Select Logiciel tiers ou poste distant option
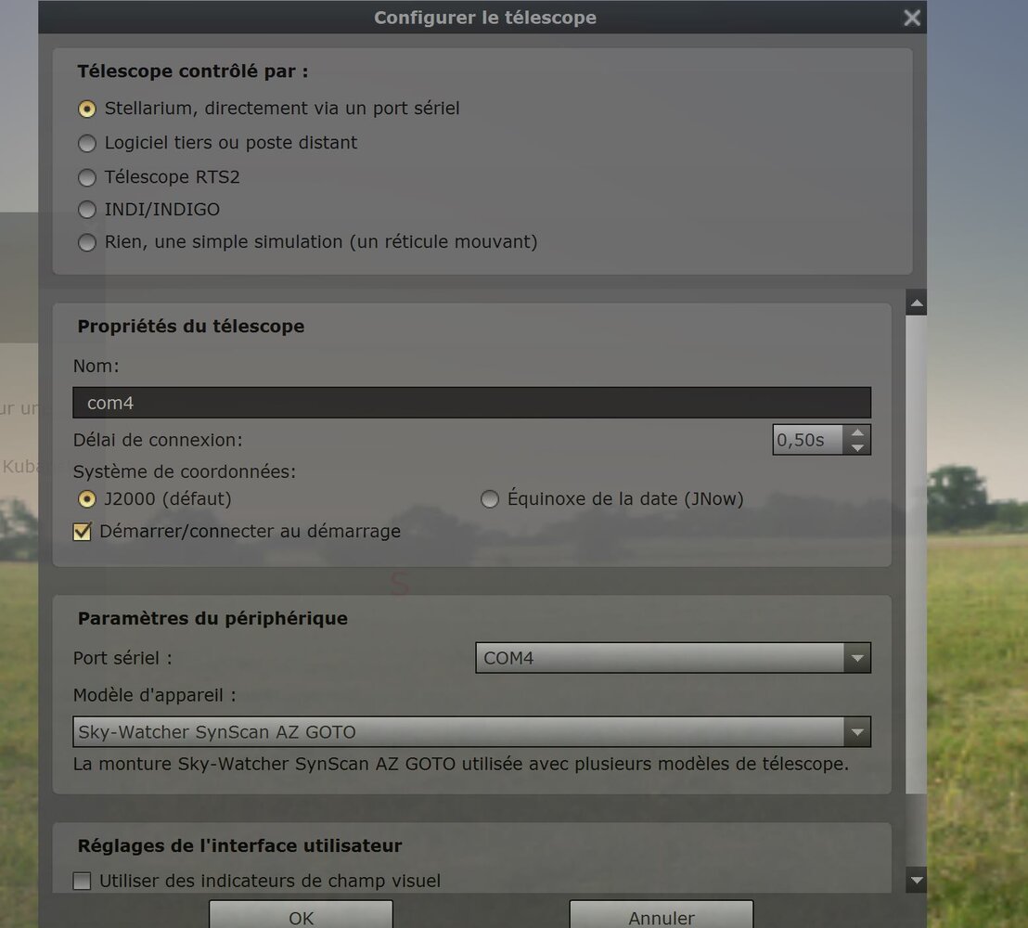1028x928 pixels. 87,143
